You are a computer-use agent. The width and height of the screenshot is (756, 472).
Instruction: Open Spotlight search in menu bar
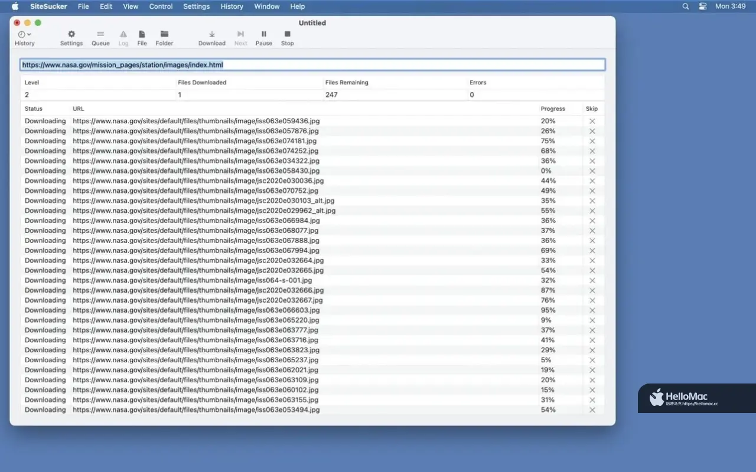[x=686, y=6]
